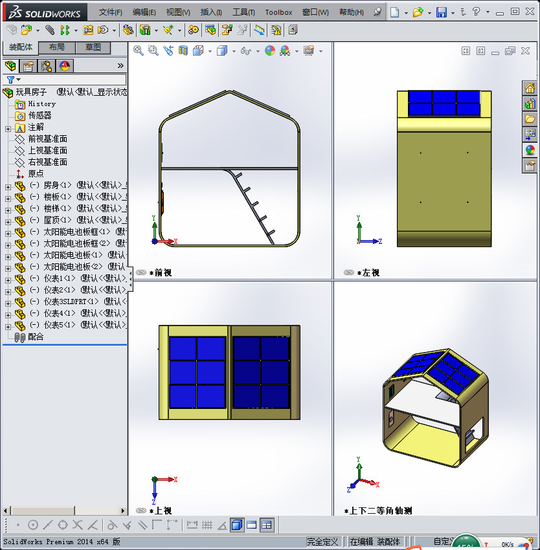Open the Display Style dropdown arrow
Screen dimensions: 540x550
(234, 52)
